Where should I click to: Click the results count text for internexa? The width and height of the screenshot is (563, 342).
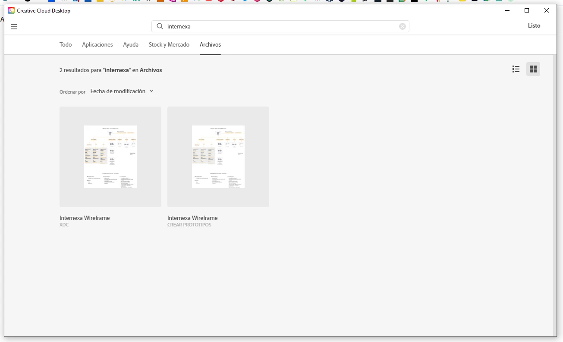pyautogui.click(x=111, y=70)
